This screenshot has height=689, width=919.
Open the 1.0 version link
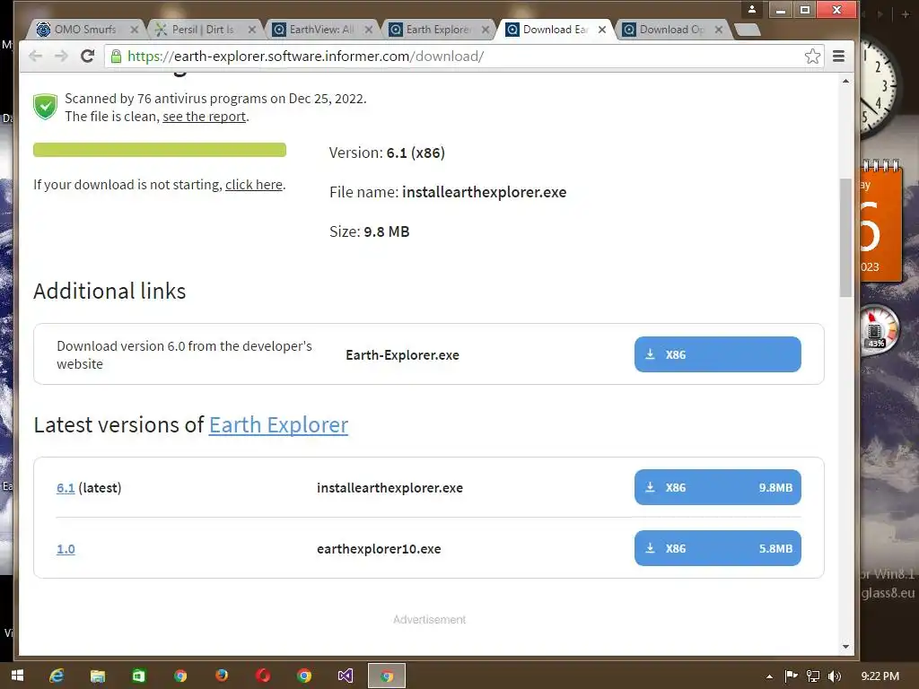pos(66,549)
